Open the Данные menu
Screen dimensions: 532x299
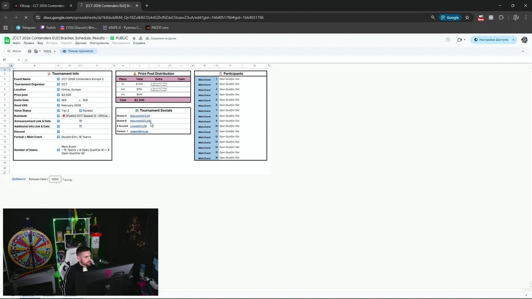(x=81, y=43)
